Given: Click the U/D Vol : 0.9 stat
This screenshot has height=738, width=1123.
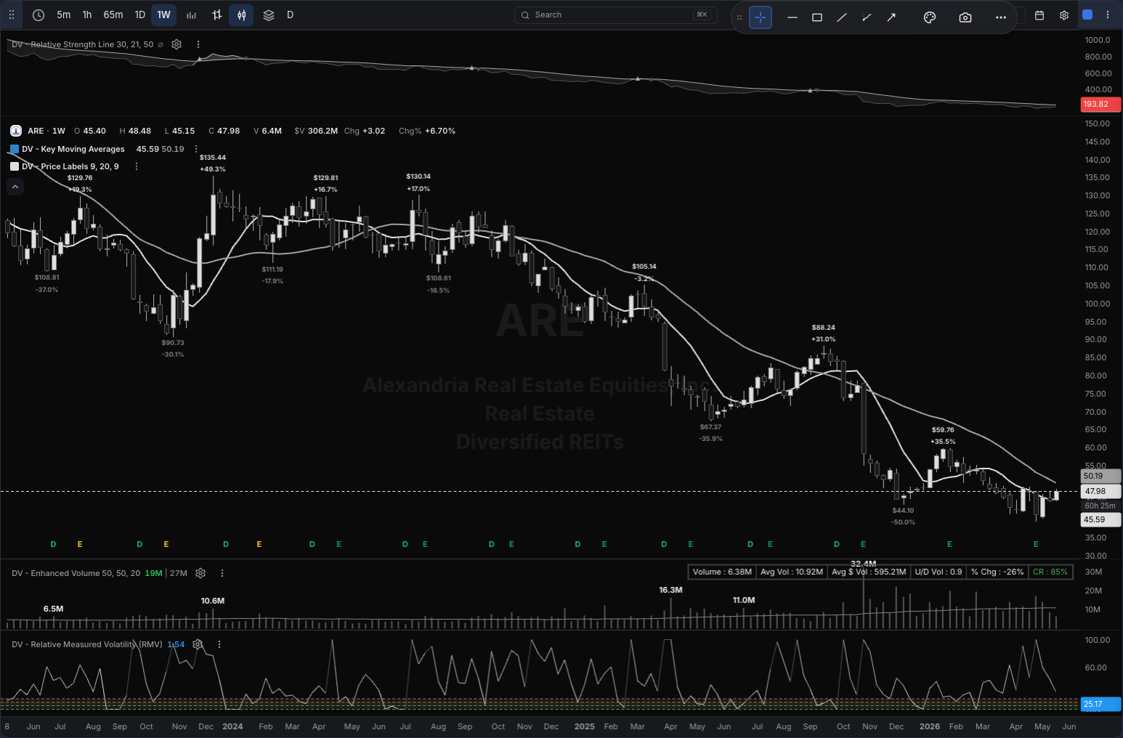Looking at the screenshot, I should click(938, 572).
